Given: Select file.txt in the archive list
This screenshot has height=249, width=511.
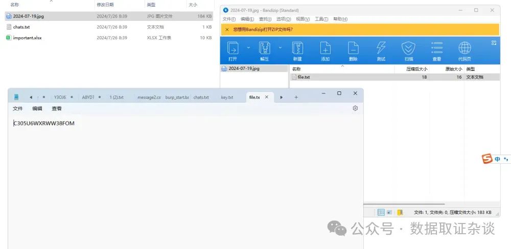Looking at the screenshot, I should [x=304, y=77].
